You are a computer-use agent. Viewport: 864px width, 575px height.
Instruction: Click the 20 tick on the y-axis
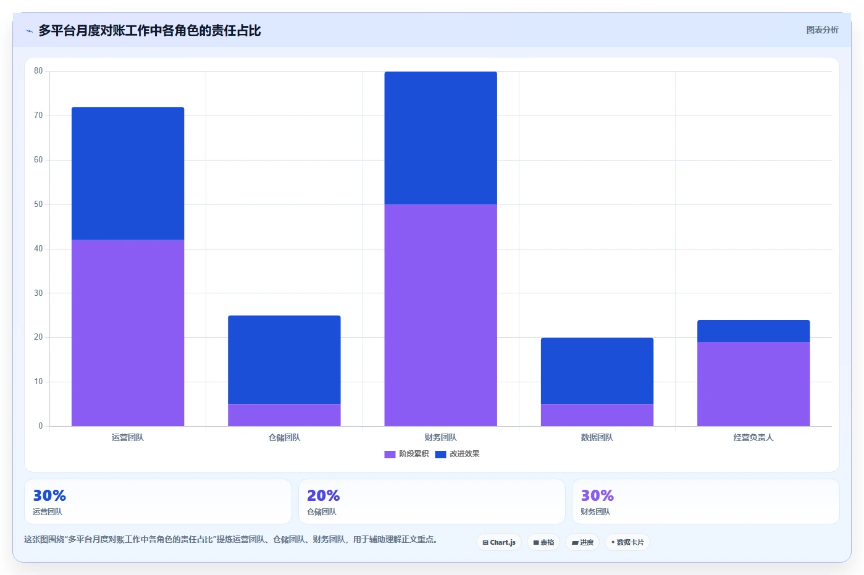[38, 337]
